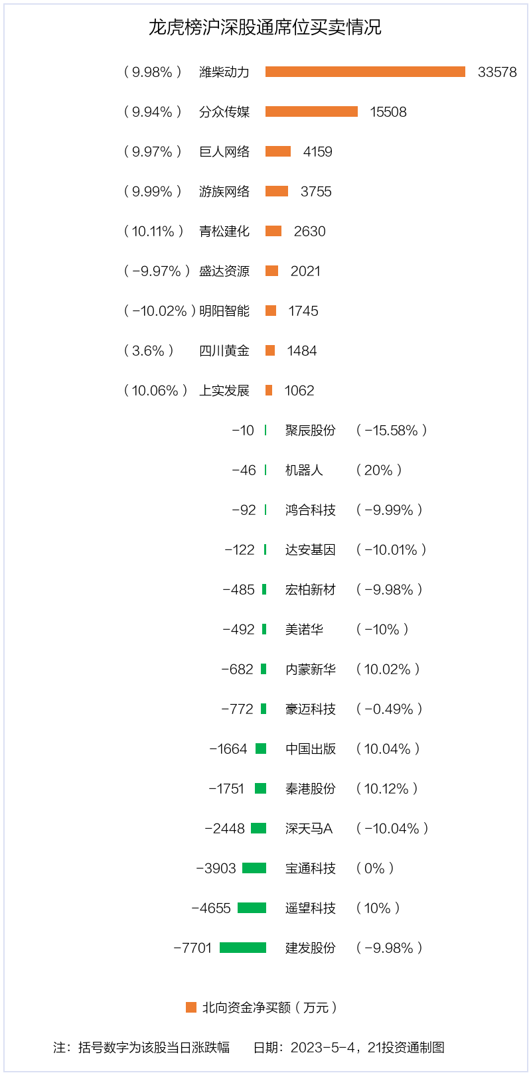
Task: Select the 秦港股份 stock label
Action: point(311,788)
